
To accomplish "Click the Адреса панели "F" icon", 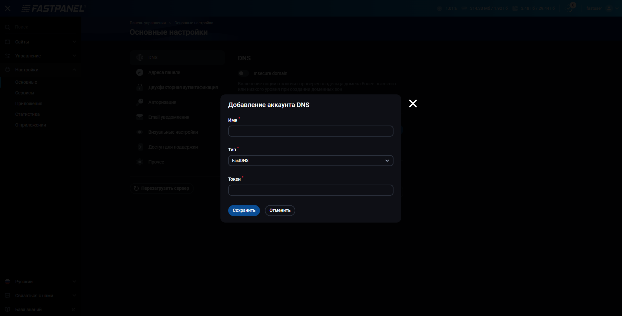I will [x=140, y=72].
